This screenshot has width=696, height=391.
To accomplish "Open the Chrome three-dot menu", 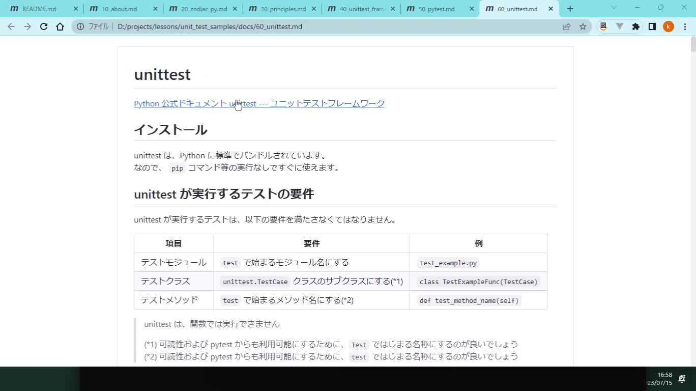I will pos(685,26).
